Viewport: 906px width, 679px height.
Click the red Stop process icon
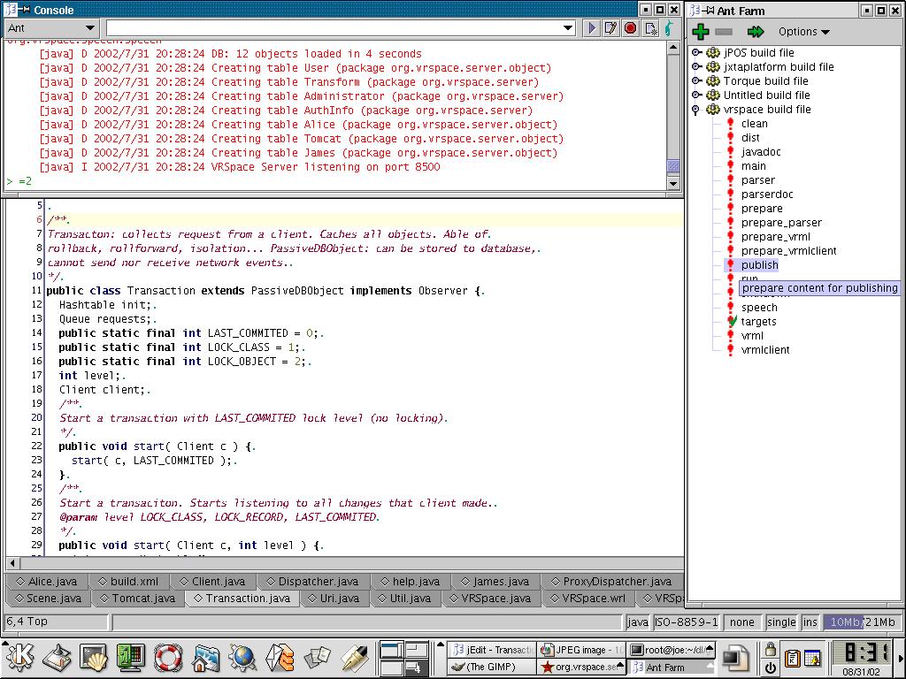[x=630, y=28]
